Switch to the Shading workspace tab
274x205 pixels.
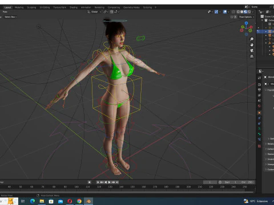pyautogui.click(x=74, y=7)
